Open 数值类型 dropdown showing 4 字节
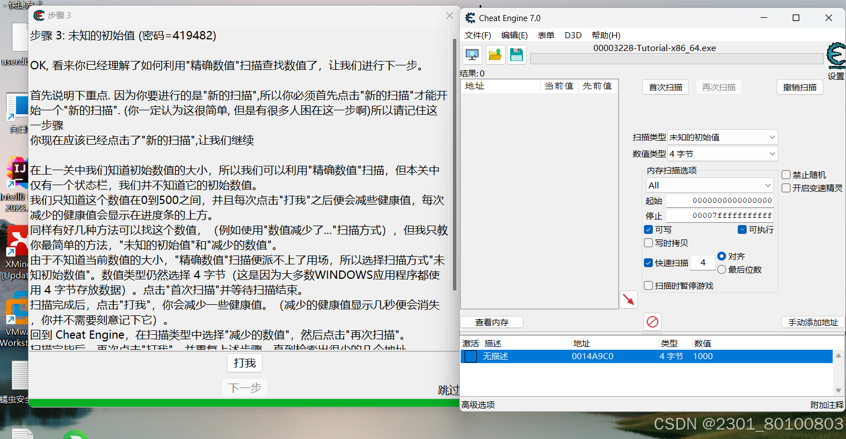The image size is (846, 439). [x=722, y=154]
